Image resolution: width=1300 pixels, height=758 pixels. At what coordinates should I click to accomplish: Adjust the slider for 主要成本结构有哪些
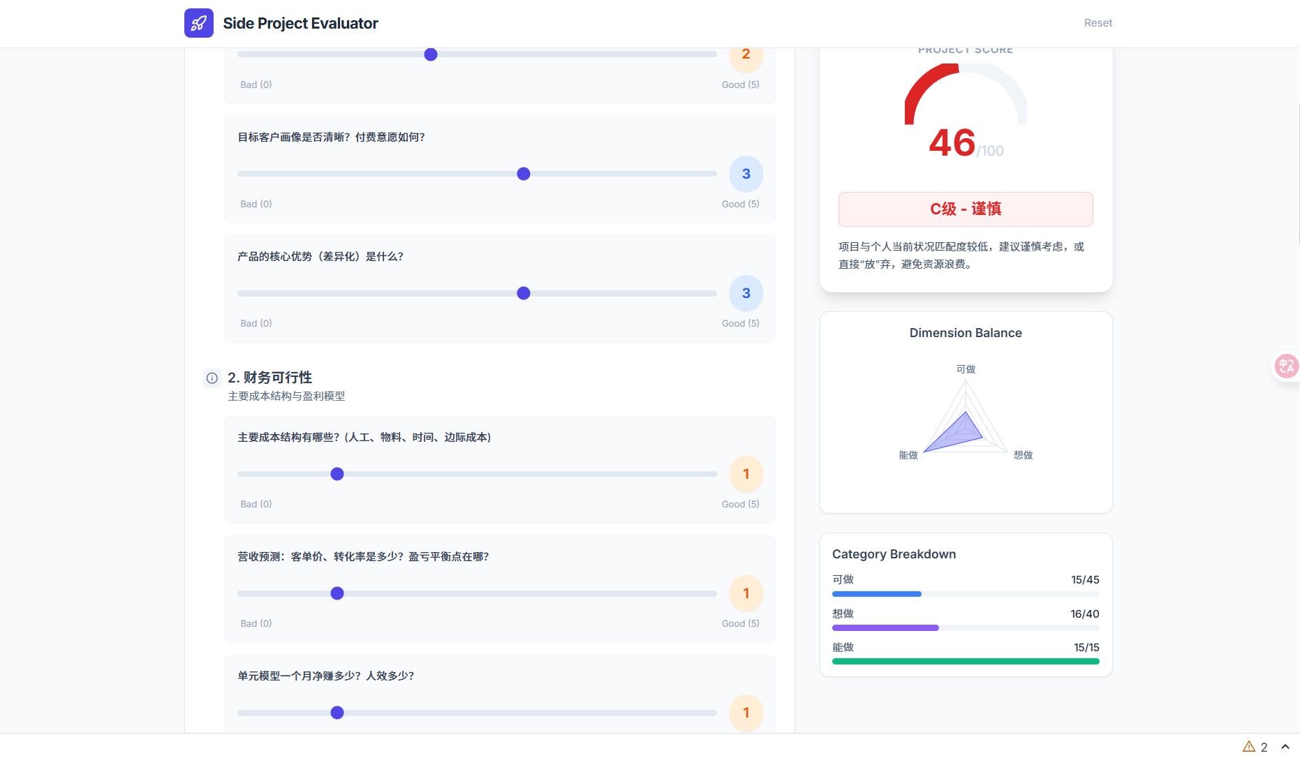pos(477,474)
